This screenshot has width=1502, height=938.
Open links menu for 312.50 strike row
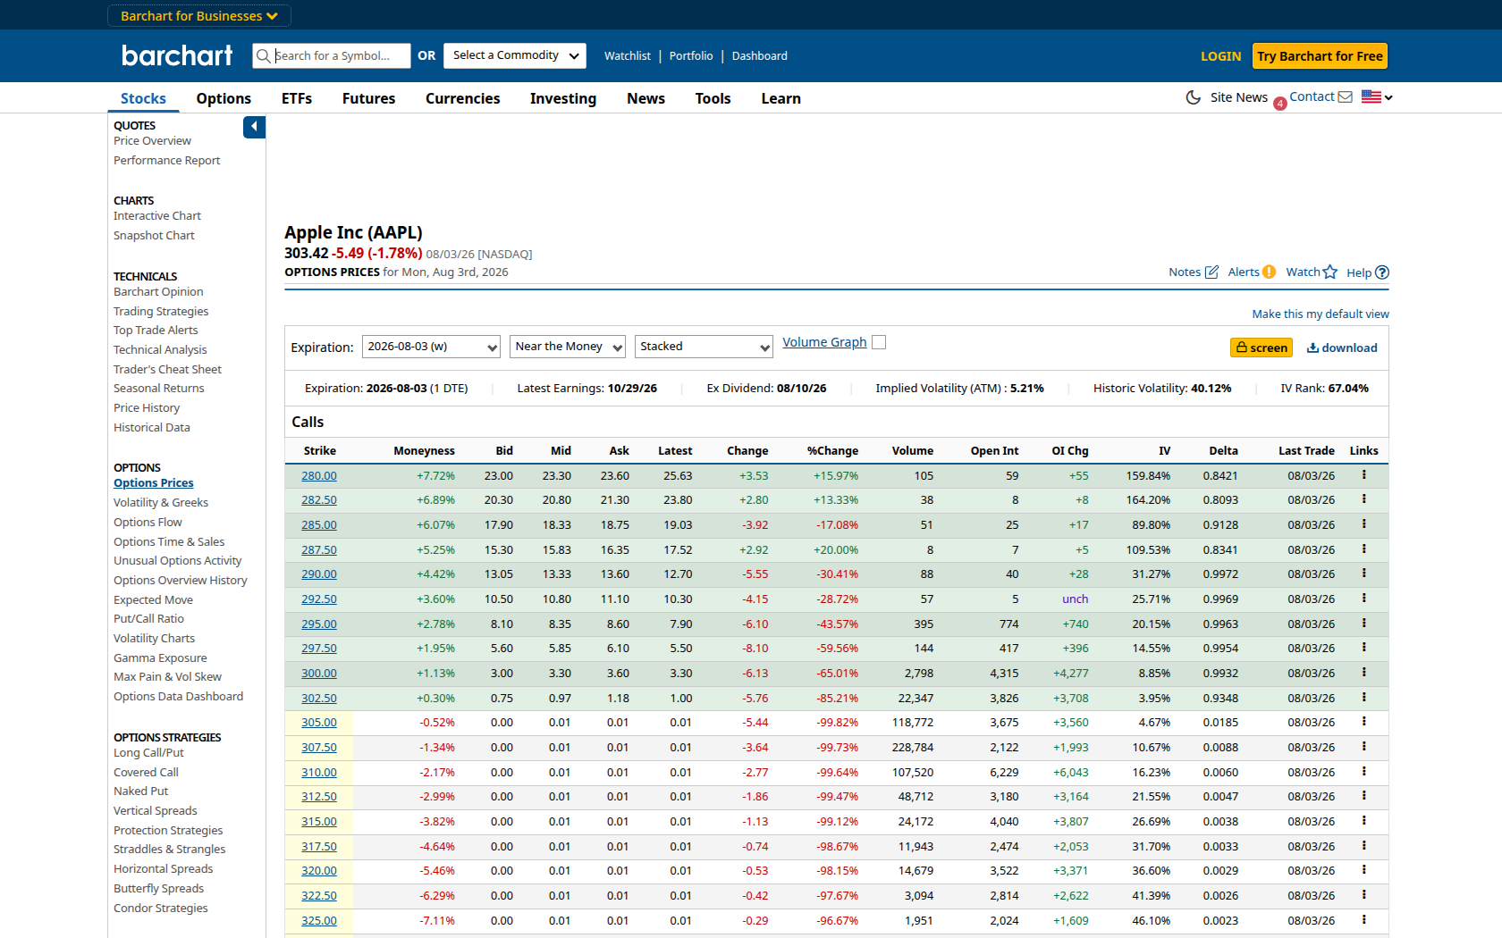[x=1364, y=796]
